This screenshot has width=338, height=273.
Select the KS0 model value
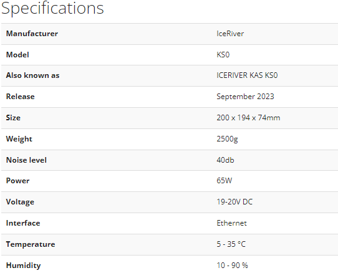point(223,55)
